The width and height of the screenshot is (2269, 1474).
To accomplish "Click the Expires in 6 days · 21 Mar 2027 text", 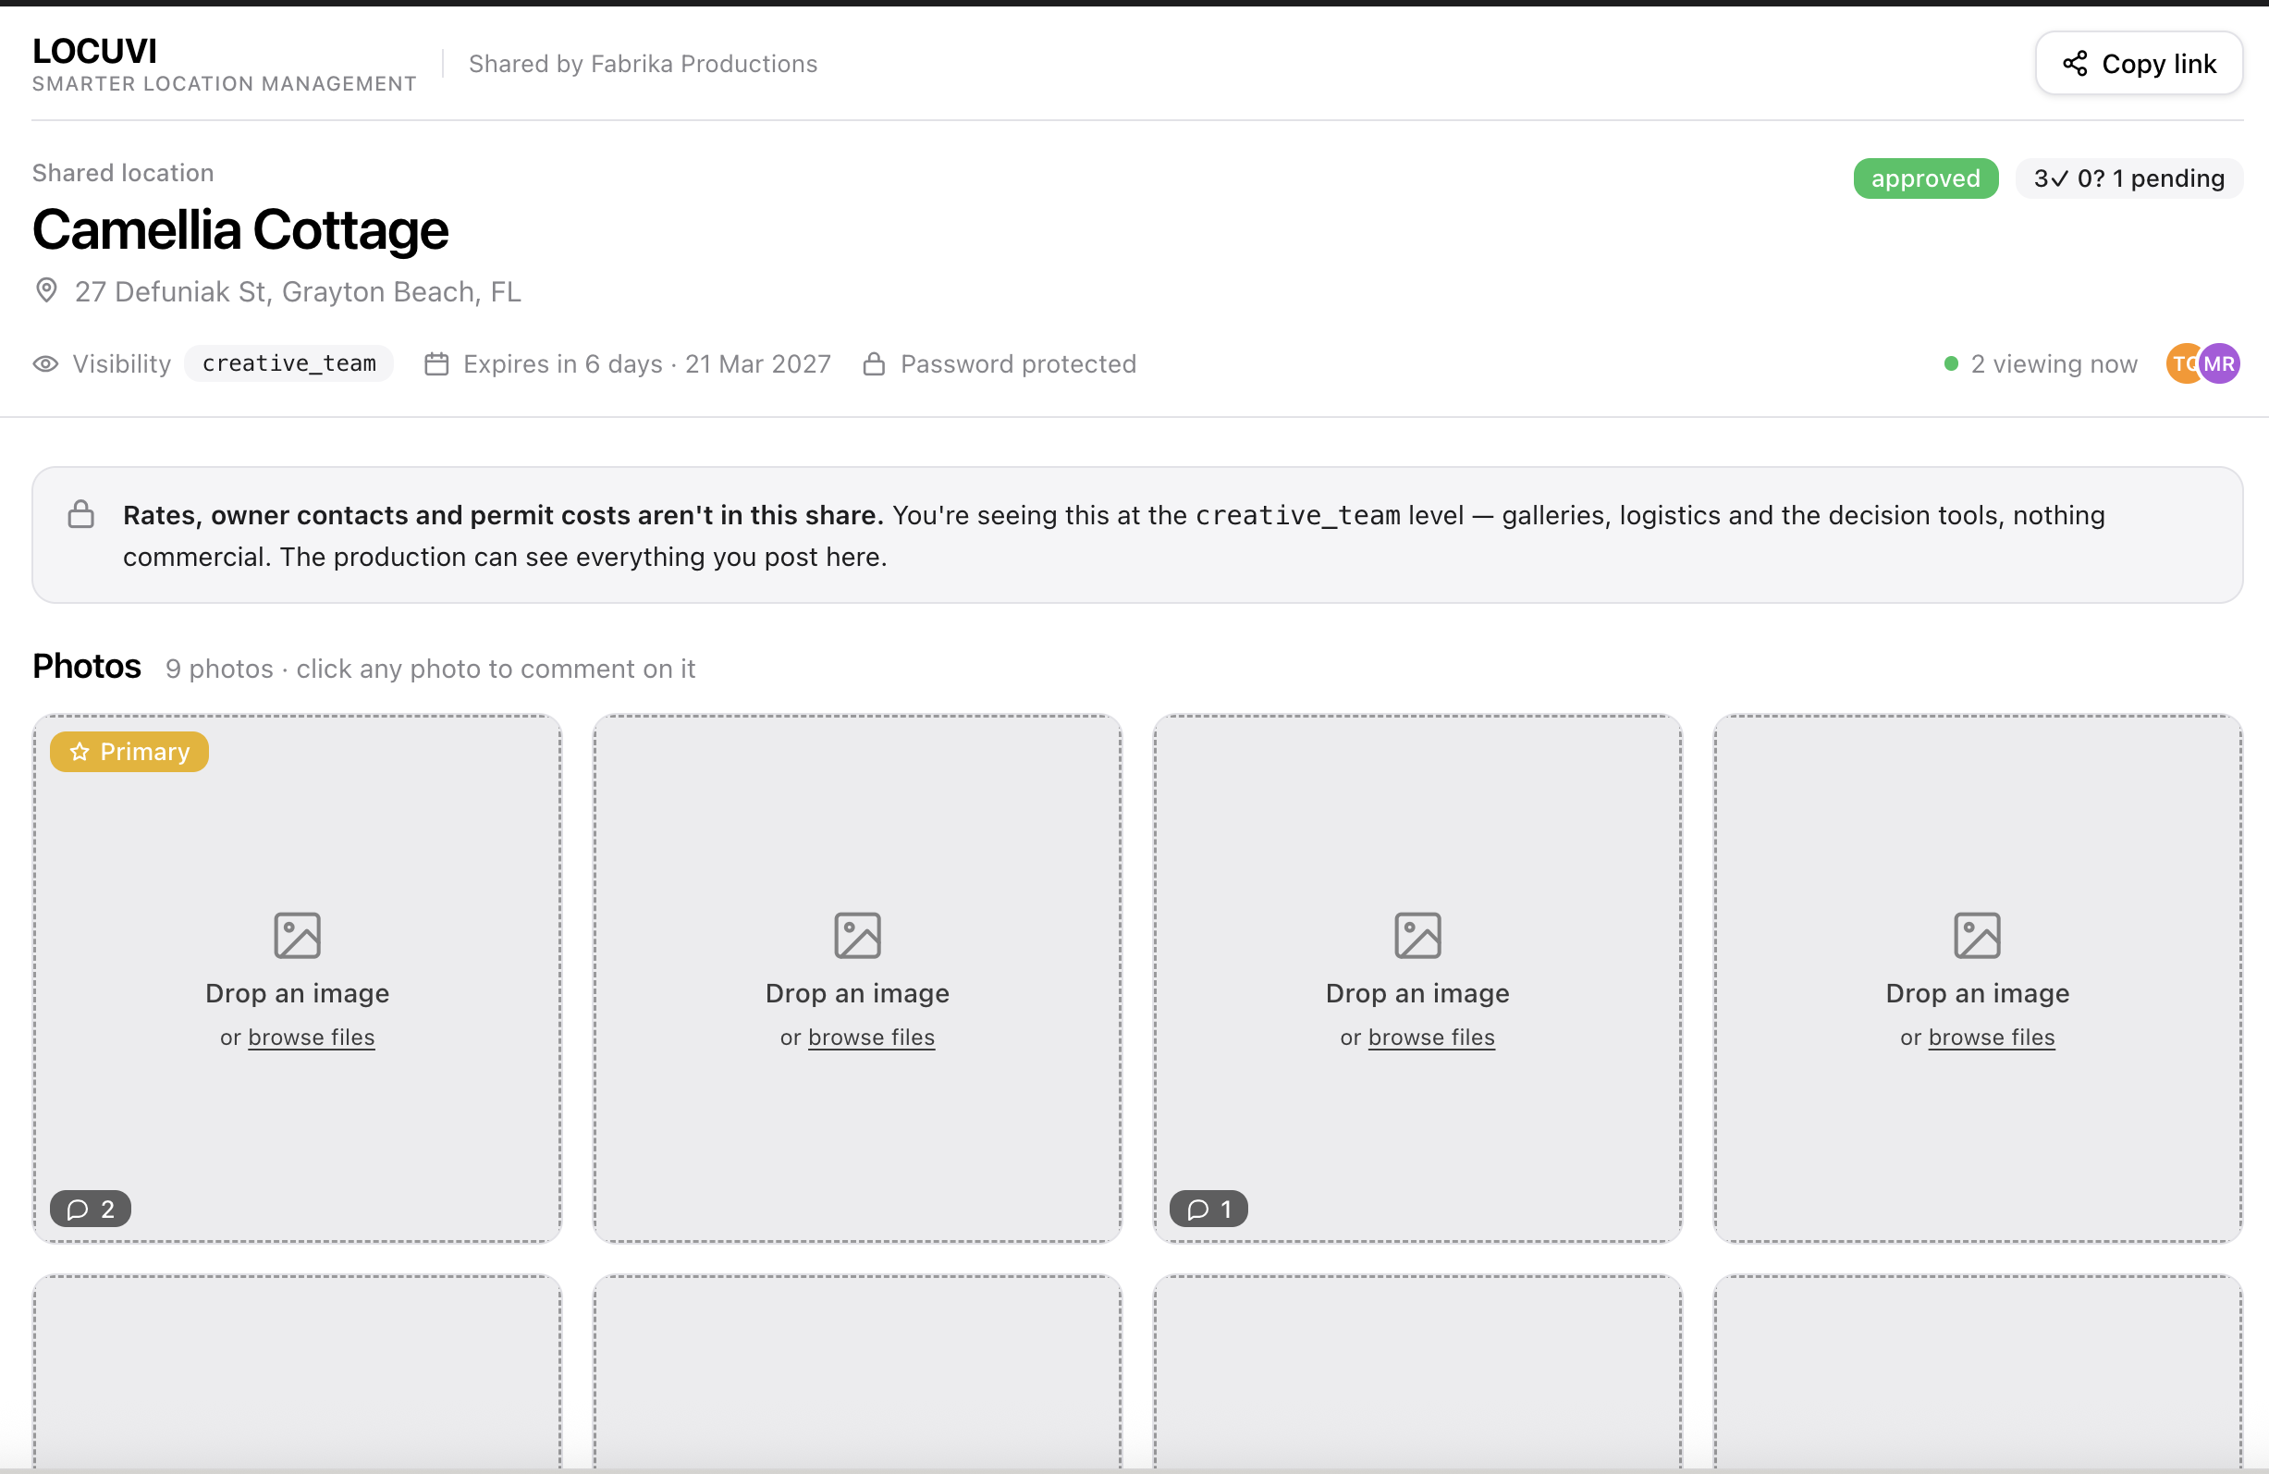I will click(646, 364).
